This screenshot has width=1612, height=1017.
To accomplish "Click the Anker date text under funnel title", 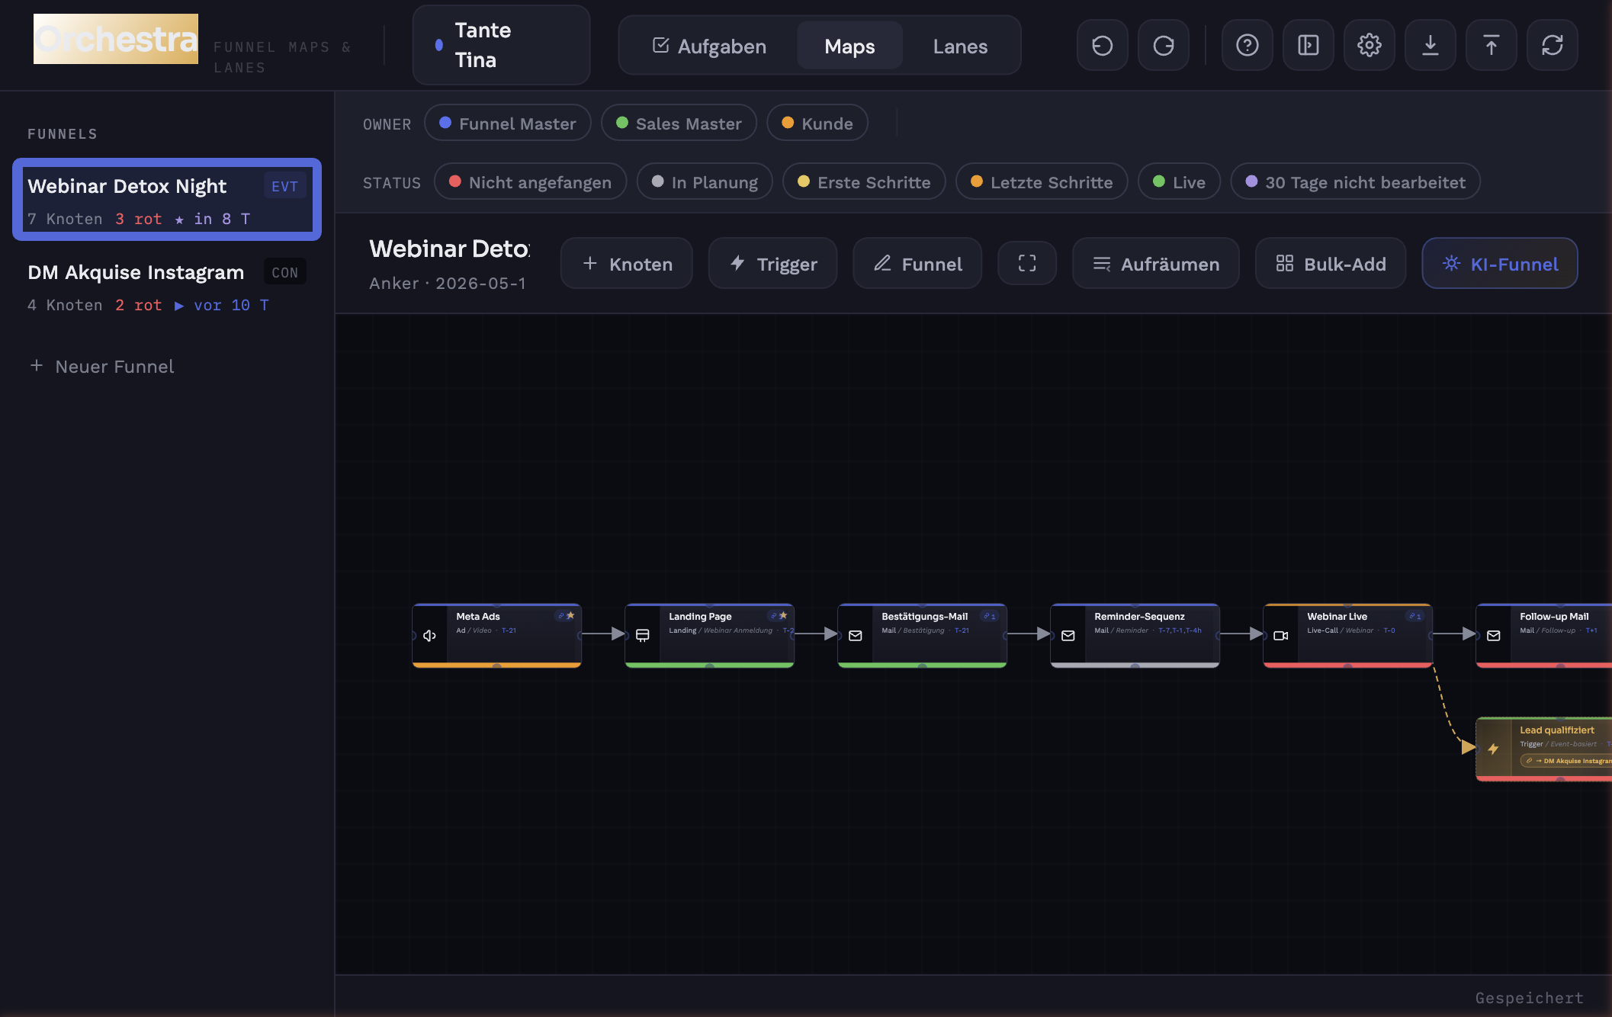I will (448, 284).
